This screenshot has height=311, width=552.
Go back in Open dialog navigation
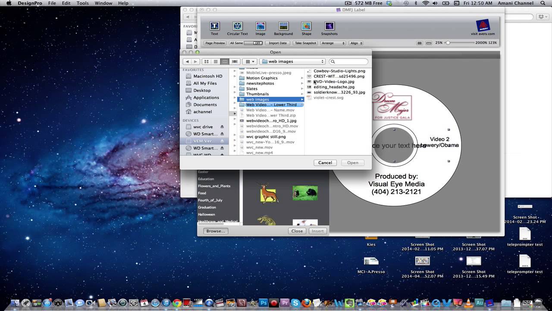(x=187, y=62)
